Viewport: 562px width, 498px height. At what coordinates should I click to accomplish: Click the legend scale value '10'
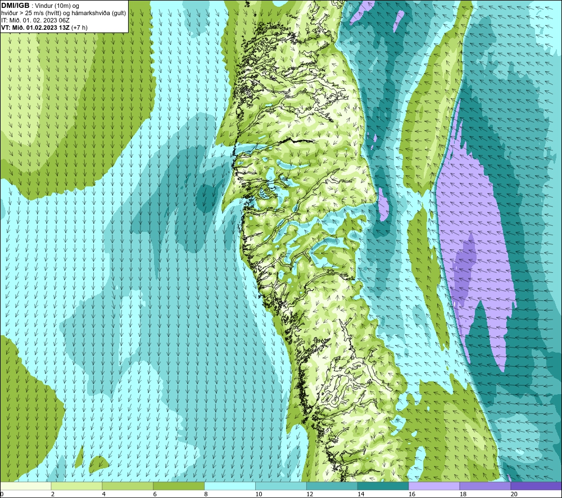tap(259, 494)
